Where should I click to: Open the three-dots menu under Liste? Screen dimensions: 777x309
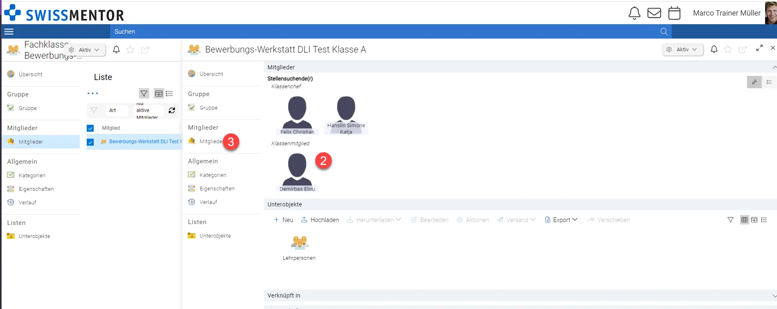tap(92, 94)
